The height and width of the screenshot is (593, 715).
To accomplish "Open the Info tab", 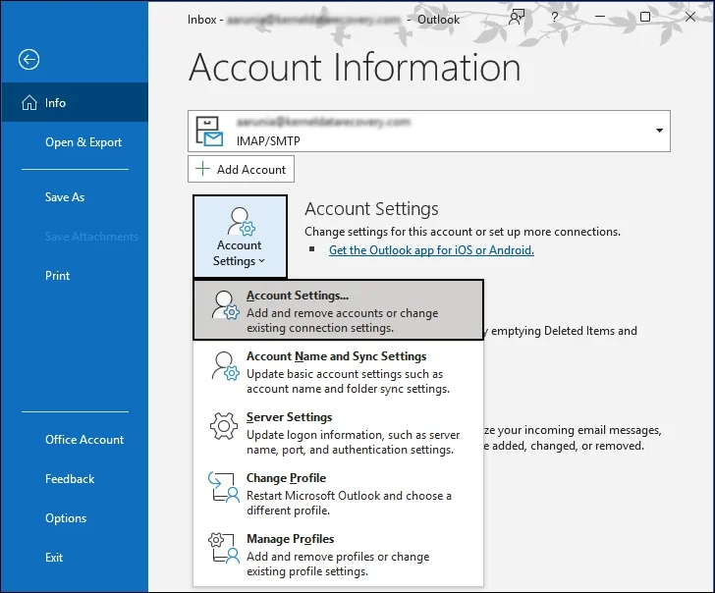I will coord(75,102).
